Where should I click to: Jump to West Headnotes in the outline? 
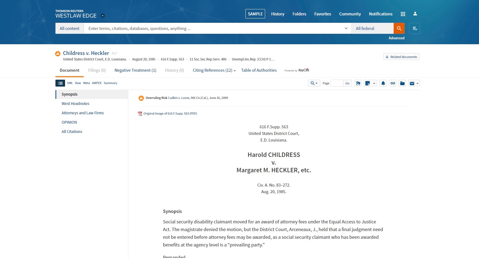pos(75,104)
